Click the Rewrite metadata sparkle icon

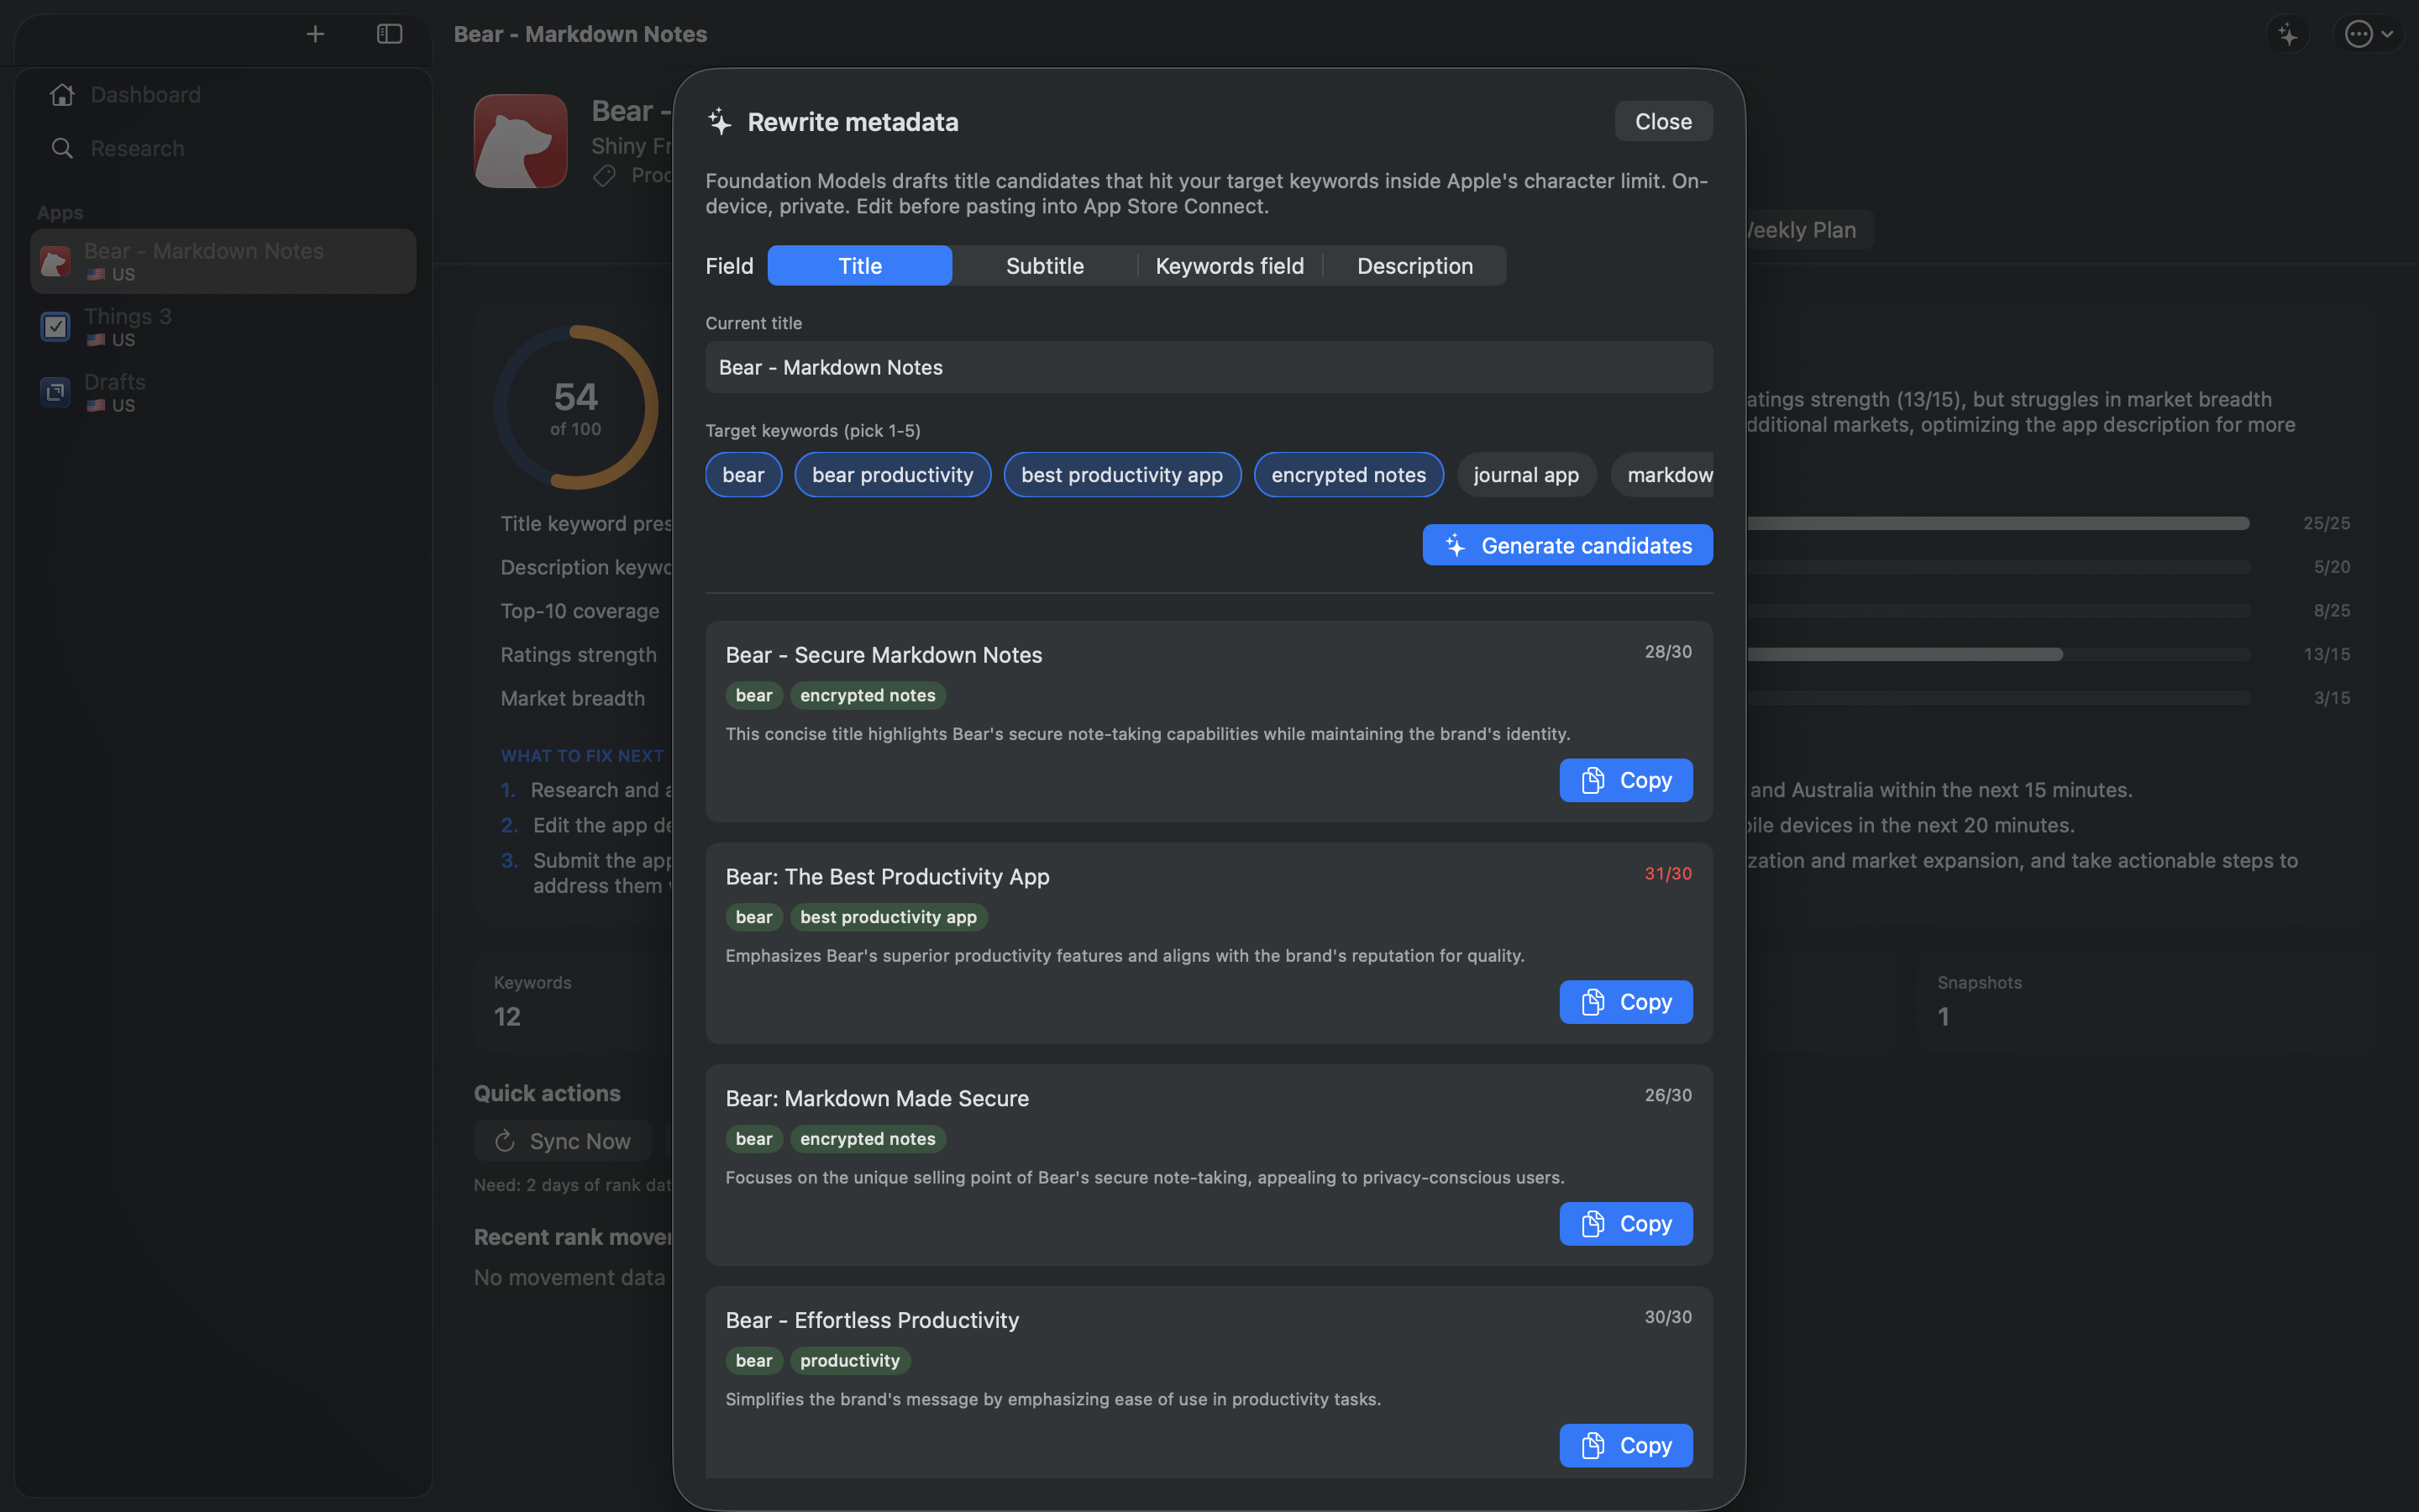coord(720,122)
